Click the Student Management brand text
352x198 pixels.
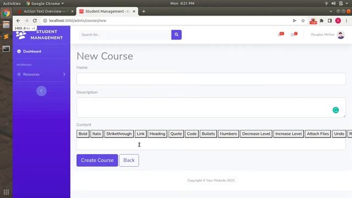tap(47, 35)
